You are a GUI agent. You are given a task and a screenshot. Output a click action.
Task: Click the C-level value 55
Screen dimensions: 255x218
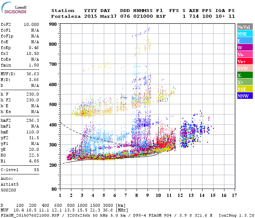point(36,170)
